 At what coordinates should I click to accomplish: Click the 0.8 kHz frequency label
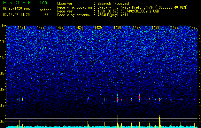click(x=3, y=90)
